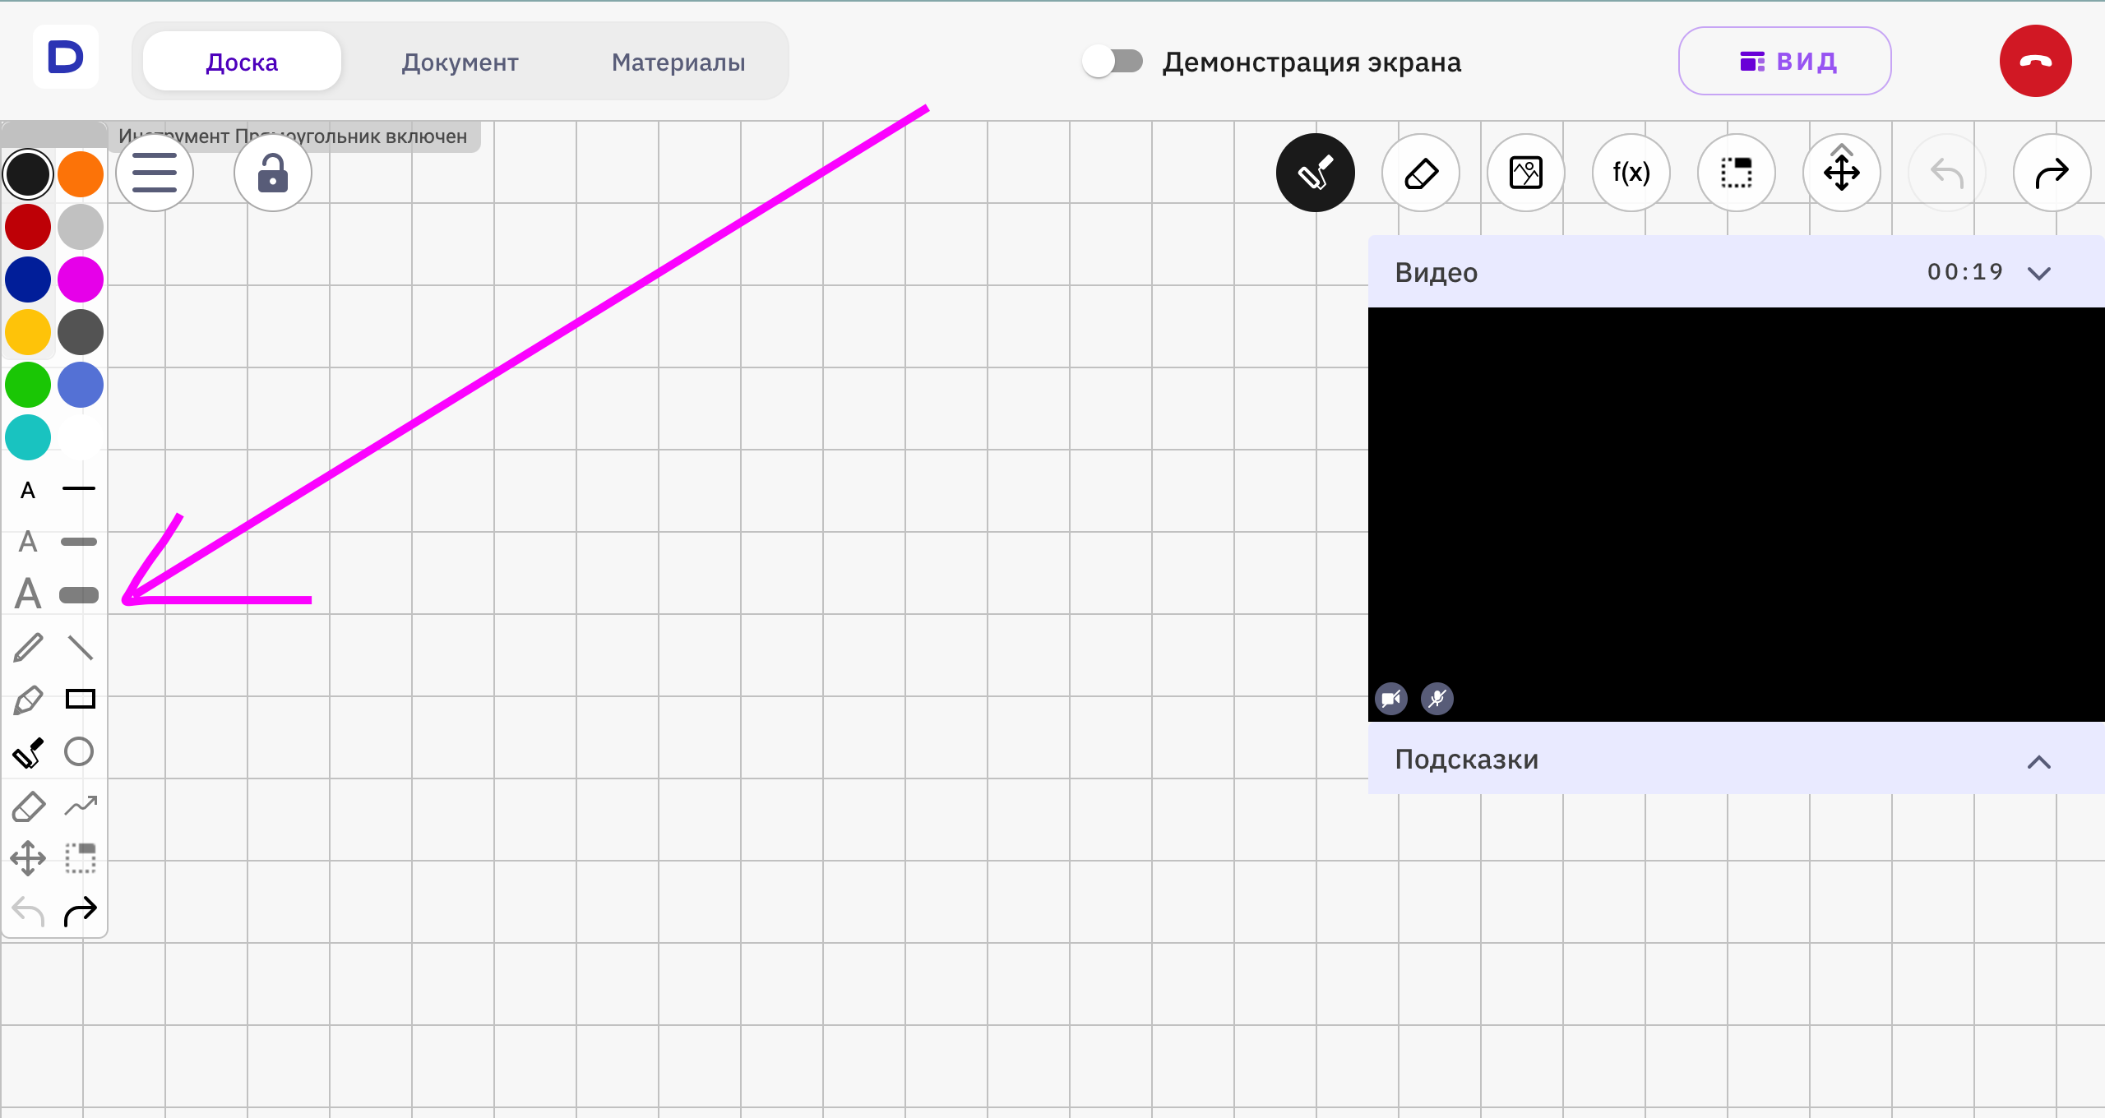Select the highlighter pen tool in sidebar

click(28, 700)
